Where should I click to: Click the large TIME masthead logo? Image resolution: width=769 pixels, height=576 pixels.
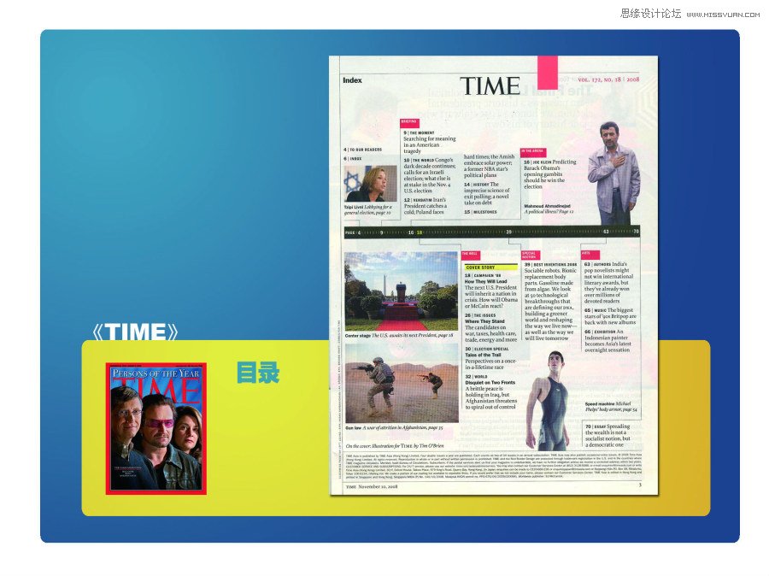coord(490,85)
